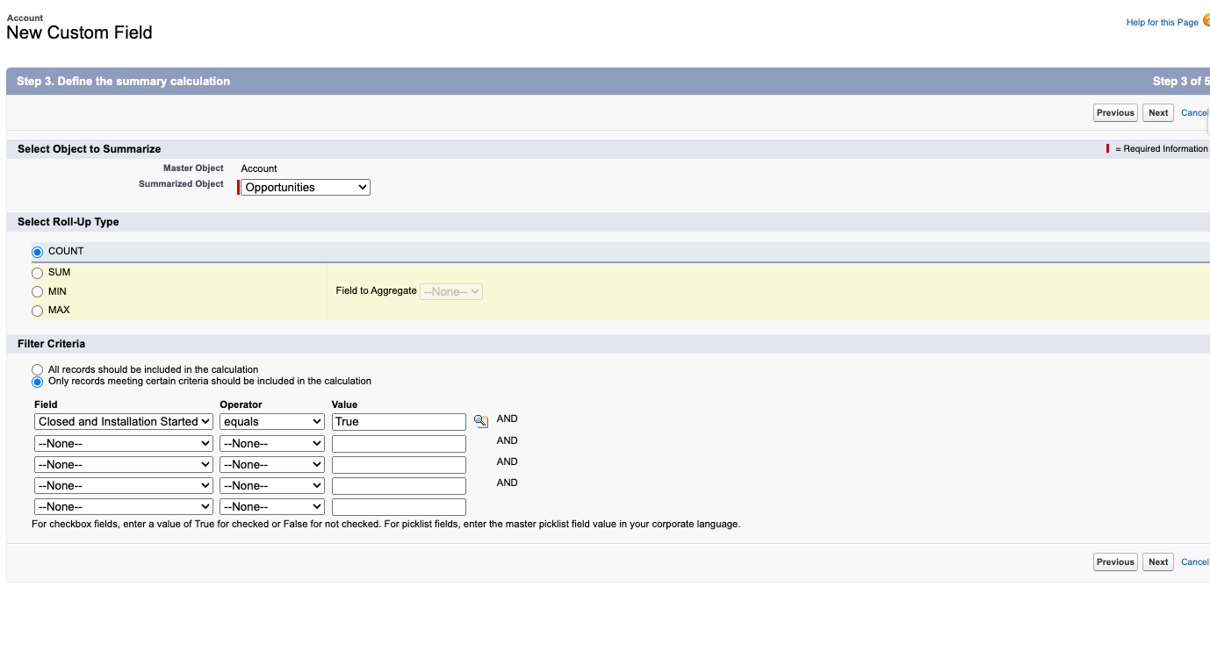This screenshot has height=651, width=1210.
Task: Click the third row Value field
Action: coord(399,465)
